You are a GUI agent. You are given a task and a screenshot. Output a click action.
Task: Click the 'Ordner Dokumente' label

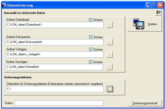[x=18, y=37]
